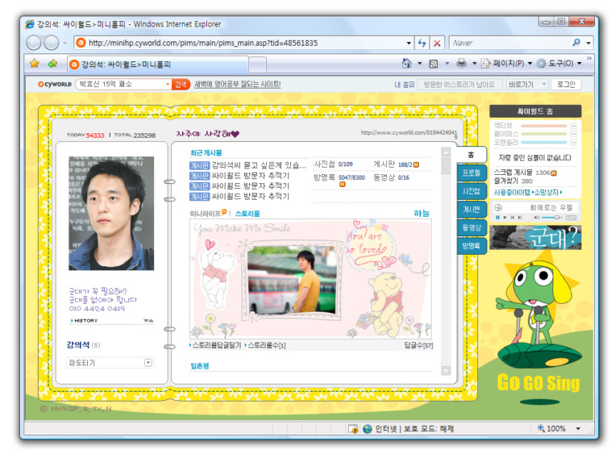Screen dimensions: 615x458
Task: Click the 스토리룸수[1] link
Action: pos(265,345)
